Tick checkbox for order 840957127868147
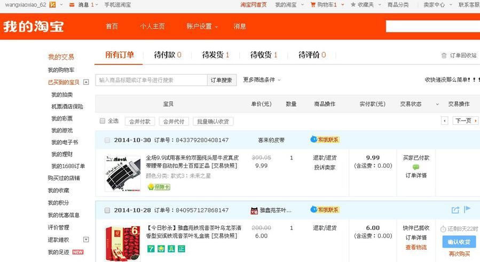Screen dimensions: 480x262 (107, 210)
